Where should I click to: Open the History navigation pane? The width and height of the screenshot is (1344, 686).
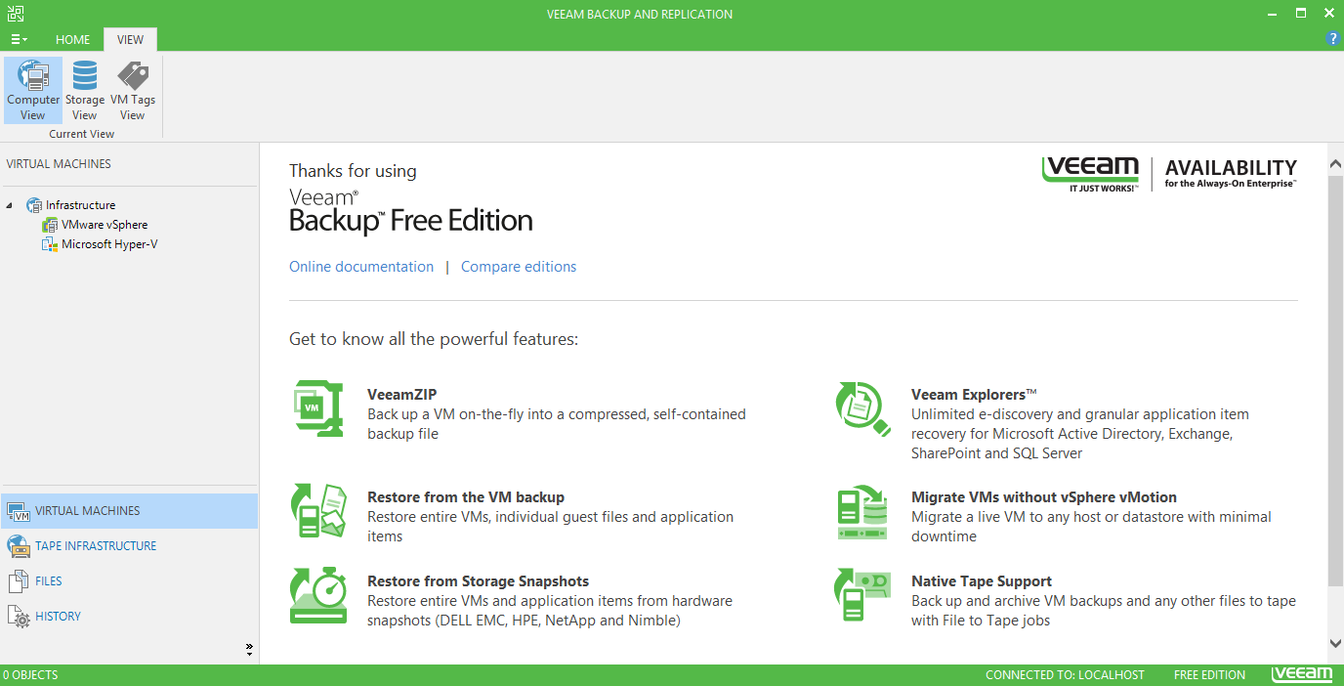(129, 617)
